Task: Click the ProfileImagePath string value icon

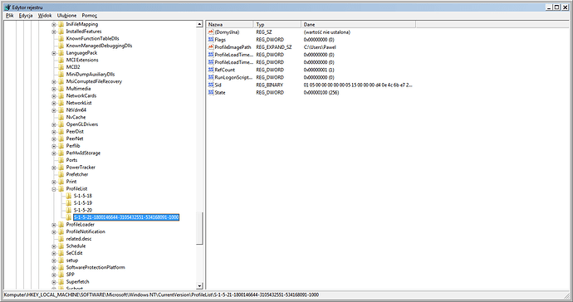Action: (211, 47)
